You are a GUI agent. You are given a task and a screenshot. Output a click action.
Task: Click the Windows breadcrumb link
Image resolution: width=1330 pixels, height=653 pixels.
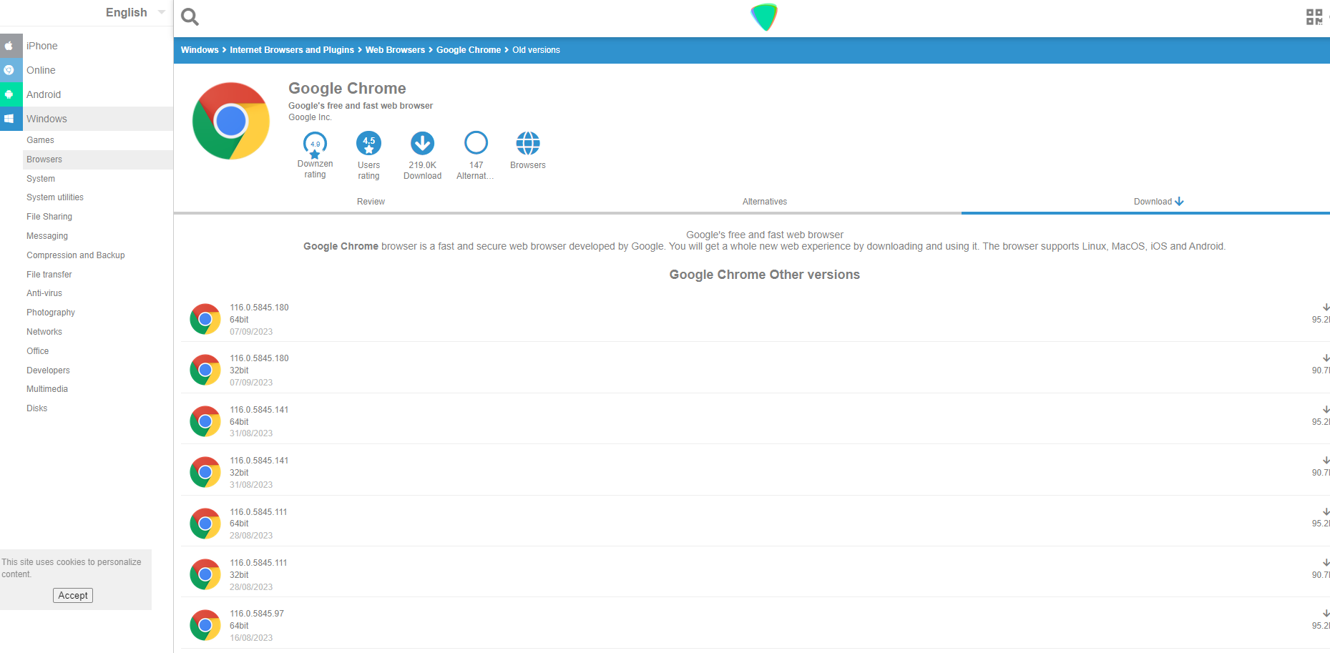[200, 50]
